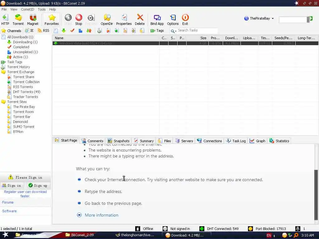Open the Options dialog
Screen dimensions: 319x239
173,20
